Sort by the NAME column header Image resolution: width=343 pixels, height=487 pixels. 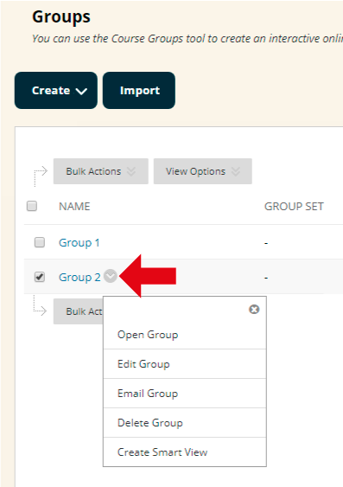click(74, 206)
